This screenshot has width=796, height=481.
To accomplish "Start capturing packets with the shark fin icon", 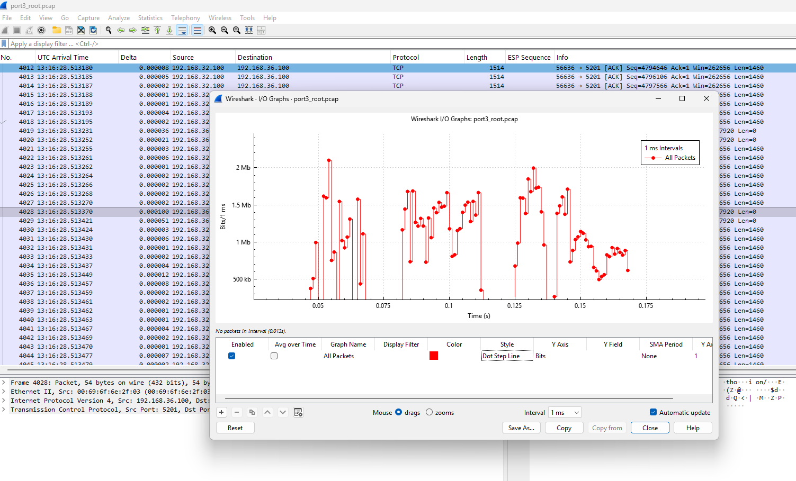I will 5,30.
